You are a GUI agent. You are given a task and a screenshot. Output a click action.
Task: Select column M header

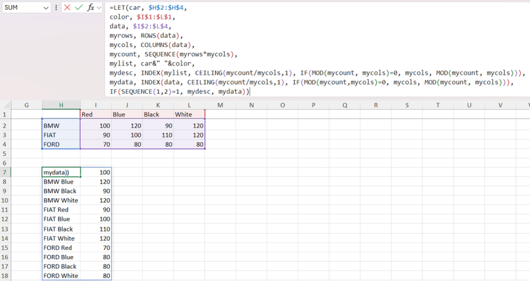(x=220, y=105)
